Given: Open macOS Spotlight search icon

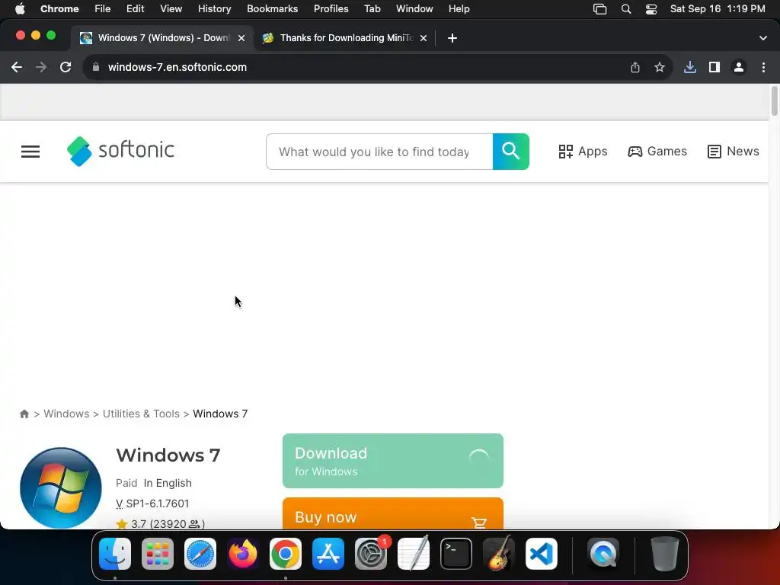Looking at the screenshot, I should [626, 9].
